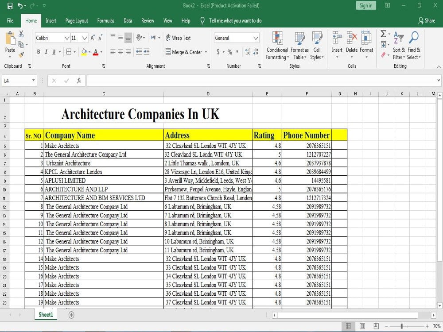This screenshot has width=443, height=332.
Task: Click the Decrease Decimal icon
Action: point(256,52)
